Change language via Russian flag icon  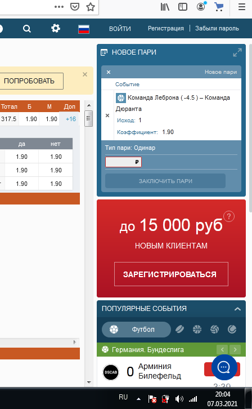(x=84, y=29)
